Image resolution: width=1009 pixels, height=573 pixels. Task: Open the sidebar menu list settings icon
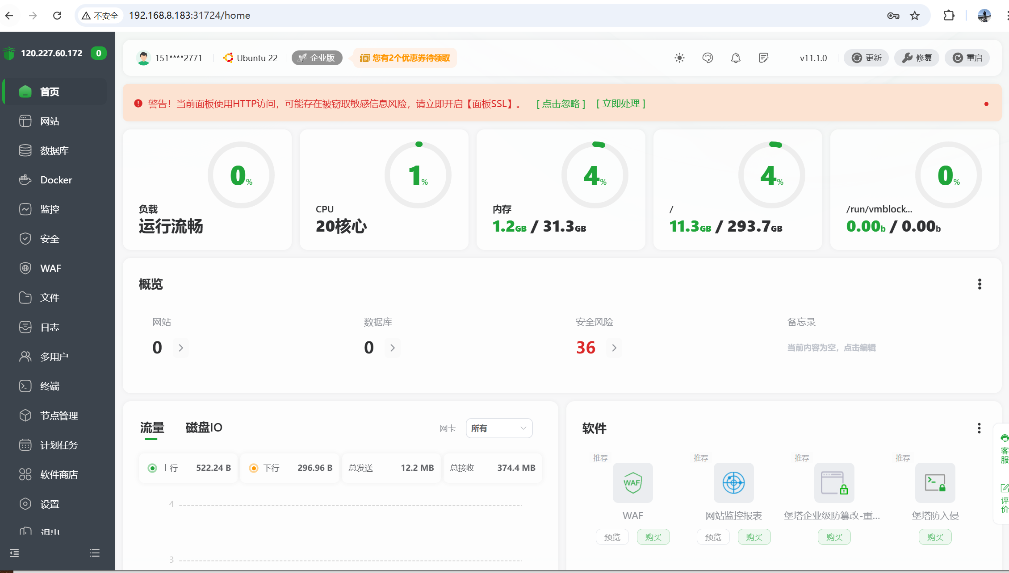pyautogui.click(x=95, y=553)
